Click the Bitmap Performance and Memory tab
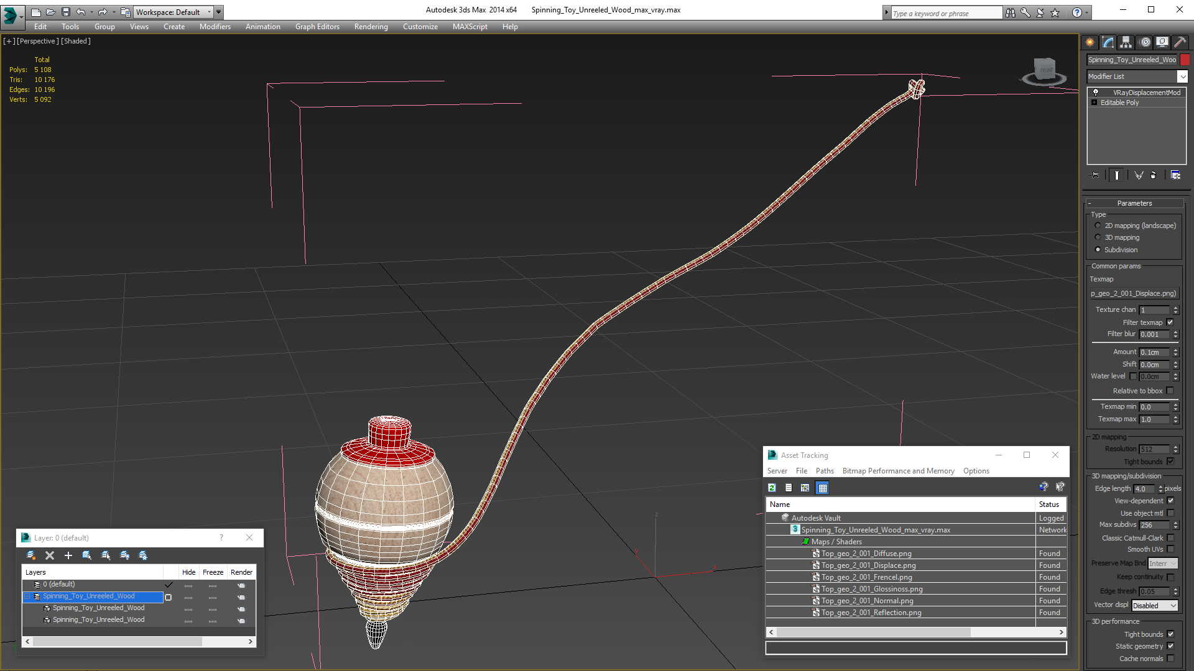Image resolution: width=1194 pixels, height=671 pixels. [897, 470]
